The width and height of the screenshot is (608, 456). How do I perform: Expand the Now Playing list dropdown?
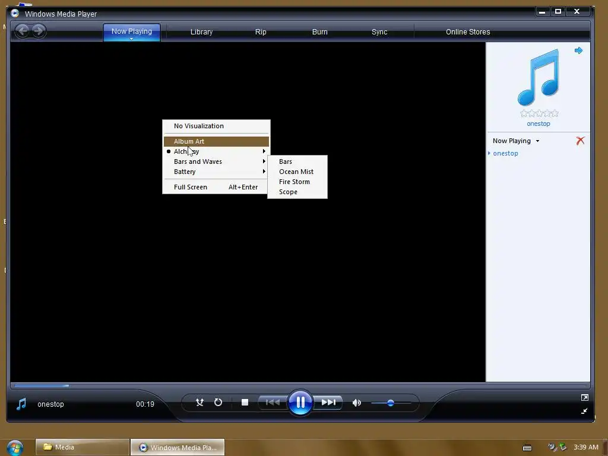[x=537, y=141]
